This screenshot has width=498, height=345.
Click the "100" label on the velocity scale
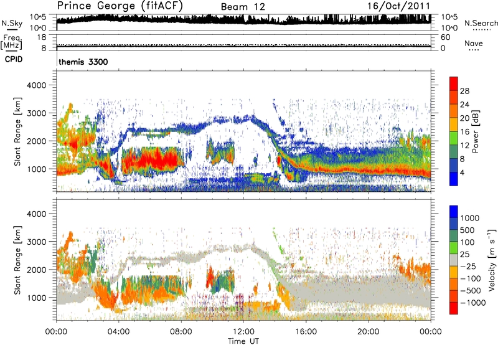point(467,242)
